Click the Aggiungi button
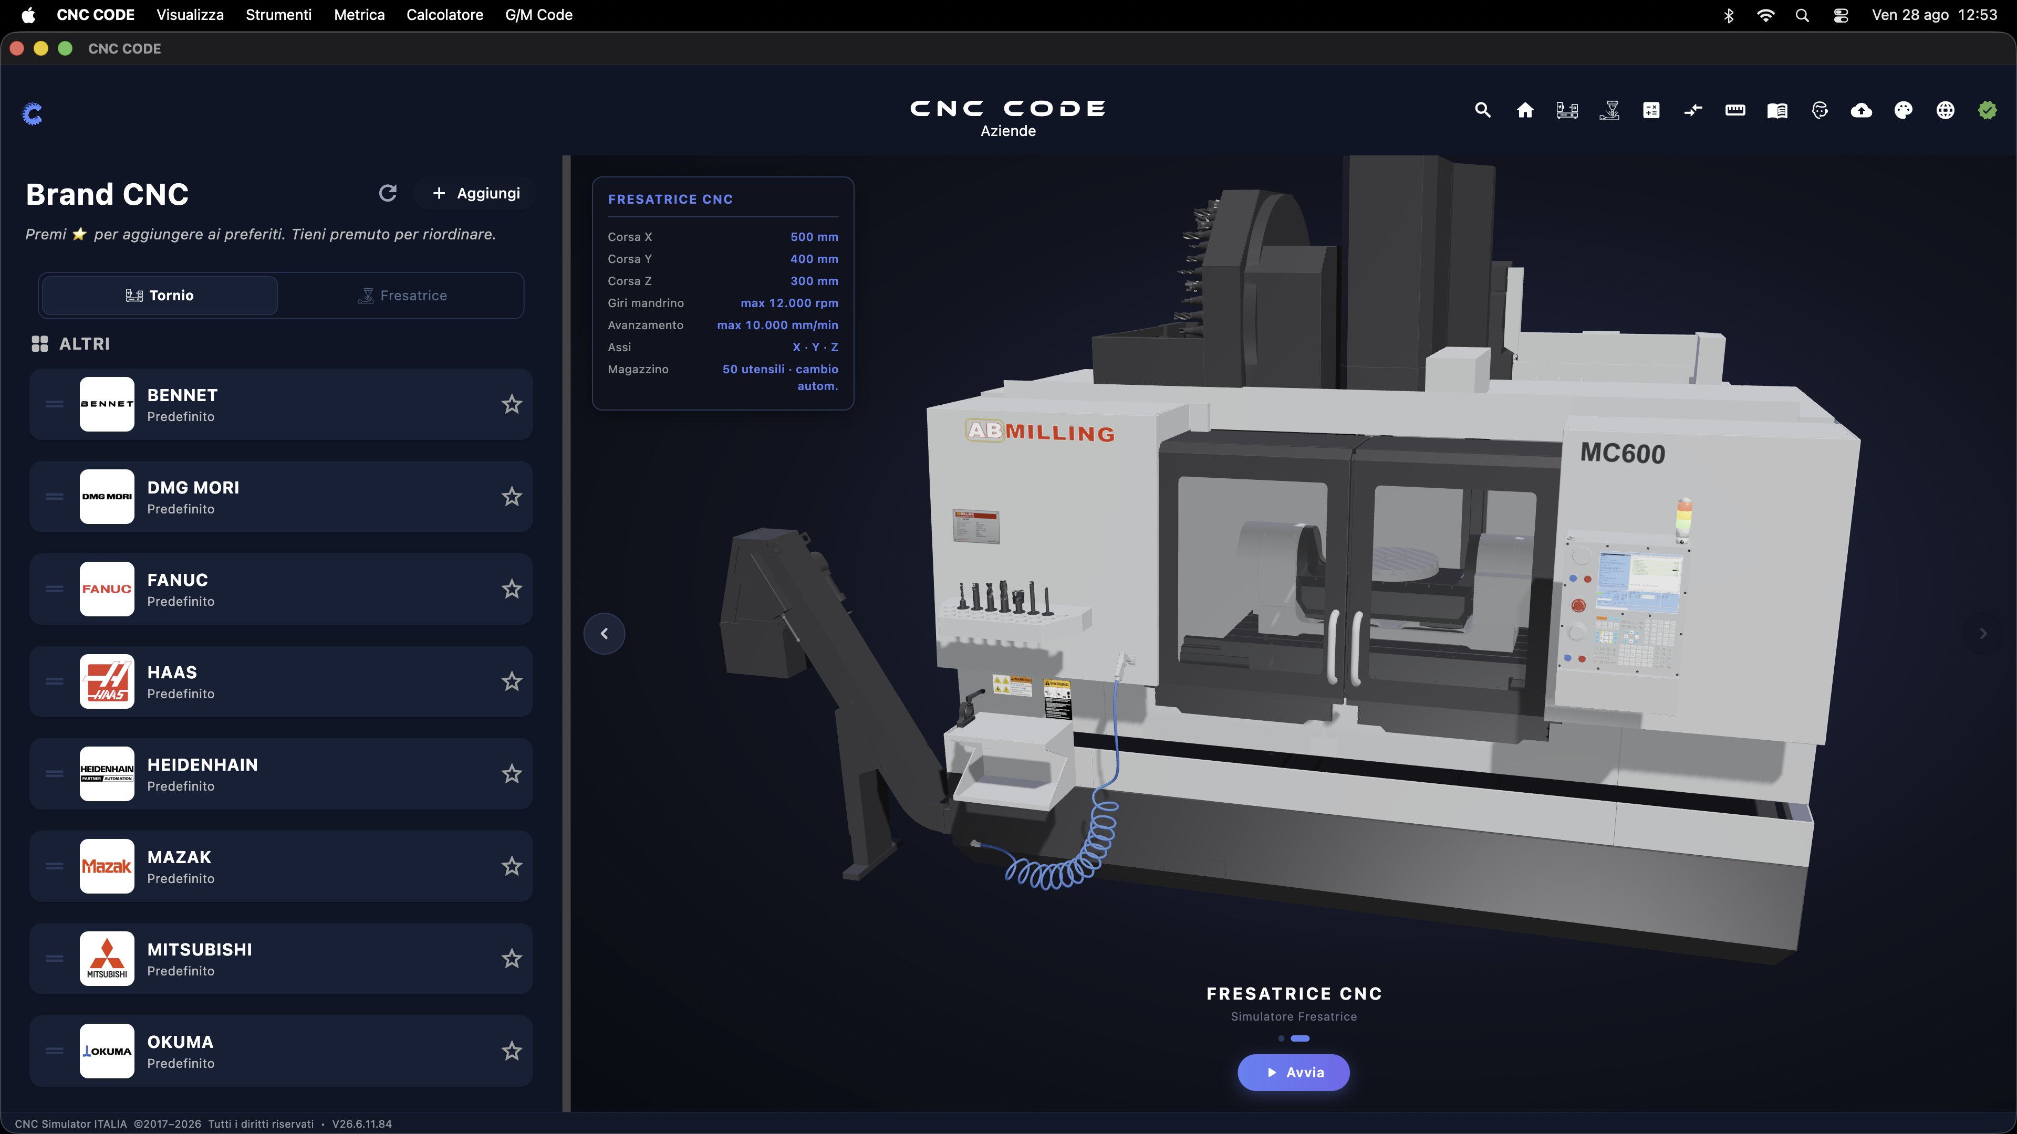 point(476,193)
